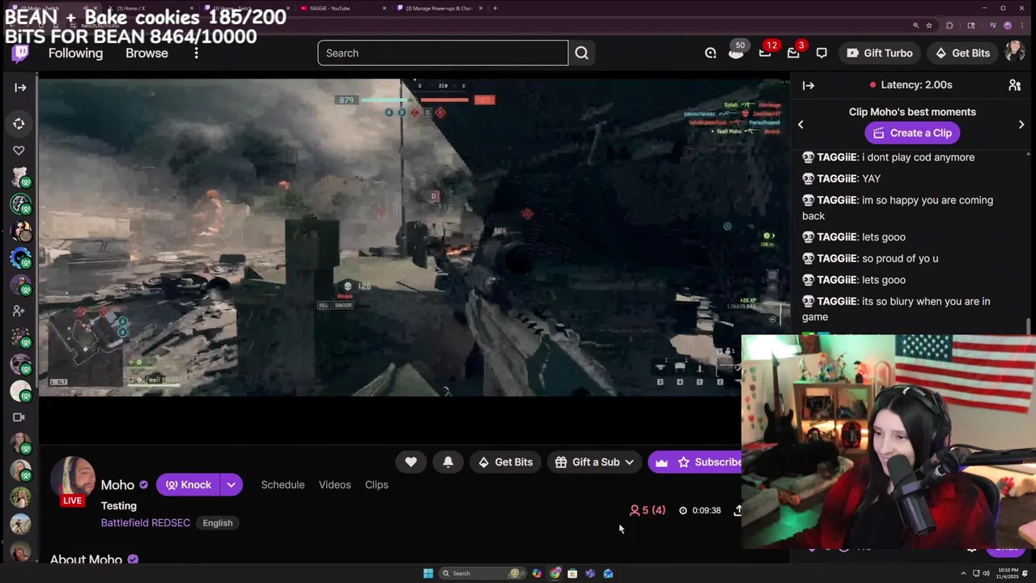Open a new browser tab with plus button
The image size is (1036, 583).
[x=495, y=8]
